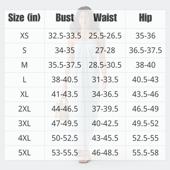This screenshot has width=170, height=170.
Task: Select the 41-43.5 bust cell
Action: (x=65, y=94)
